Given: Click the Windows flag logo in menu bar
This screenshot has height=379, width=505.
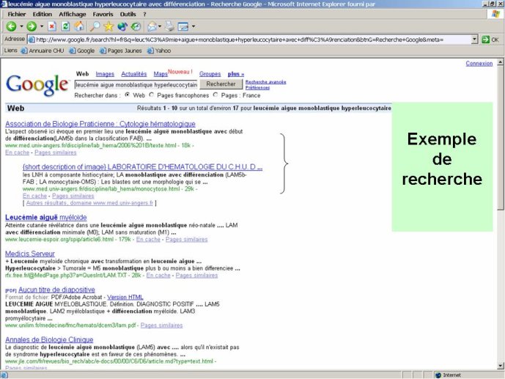Looking at the screenshot, I should tap(495, 14).
